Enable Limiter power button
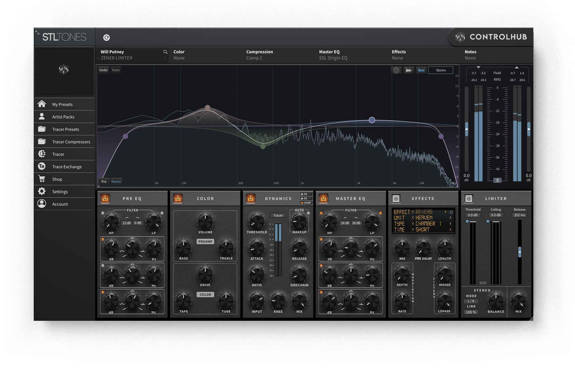 469,199
